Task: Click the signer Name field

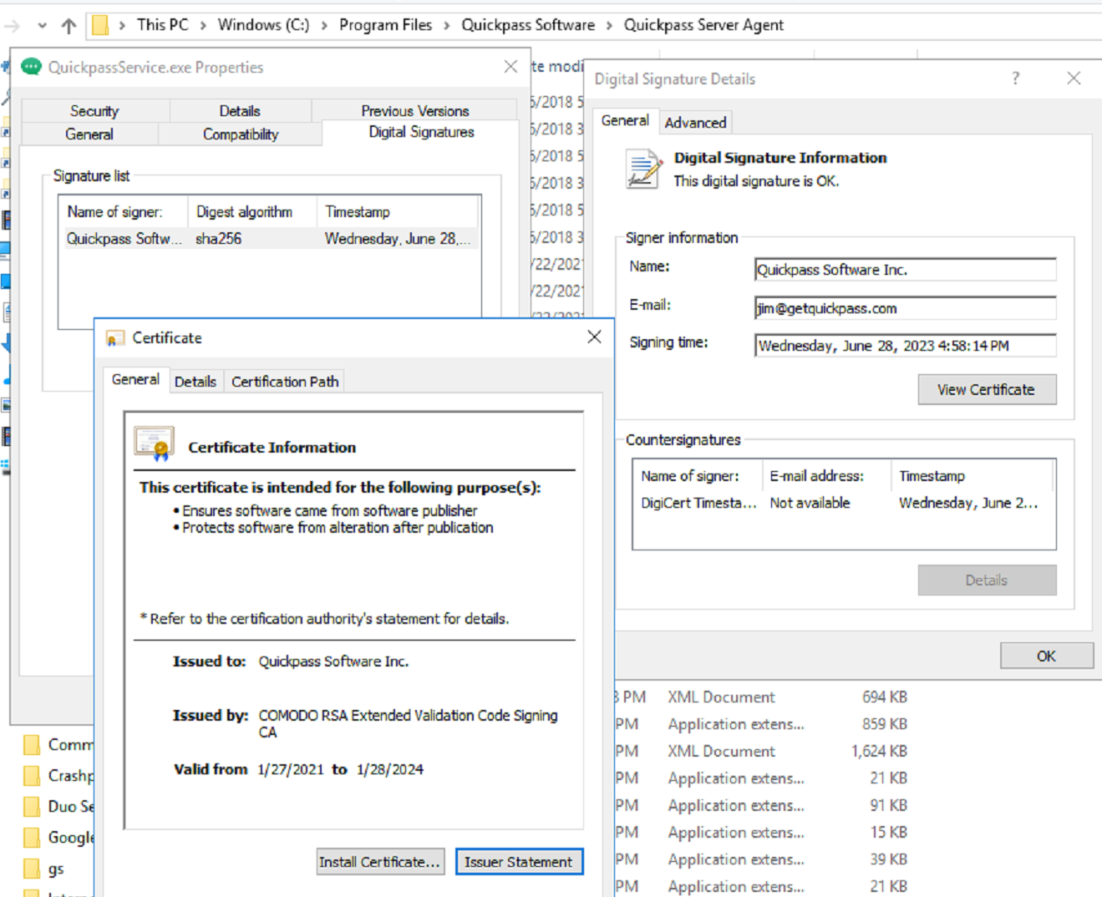Action: pos(905,270)
